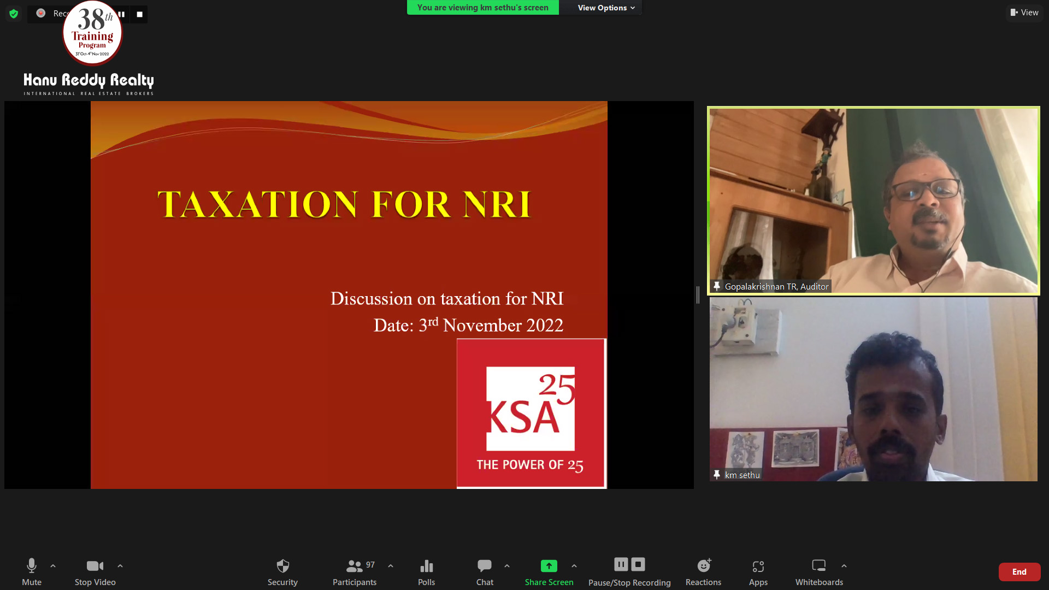The image size is (1049, 590).
Task: Click 'Discussion on taxation for NRI' text
Action: [447, 299]
